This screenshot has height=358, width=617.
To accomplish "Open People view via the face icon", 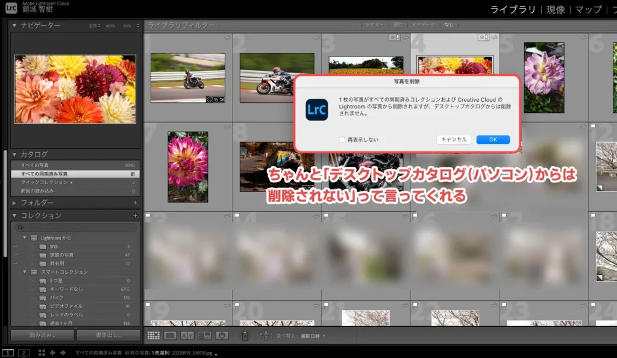I will coord(222,335).
